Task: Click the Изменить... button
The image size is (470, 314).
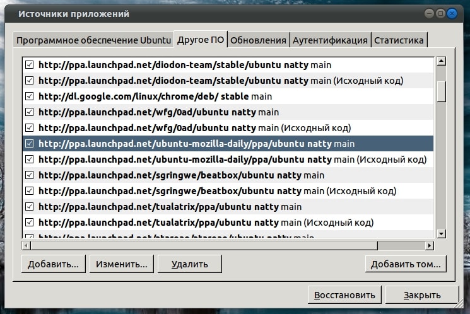Action: (121, 264)
